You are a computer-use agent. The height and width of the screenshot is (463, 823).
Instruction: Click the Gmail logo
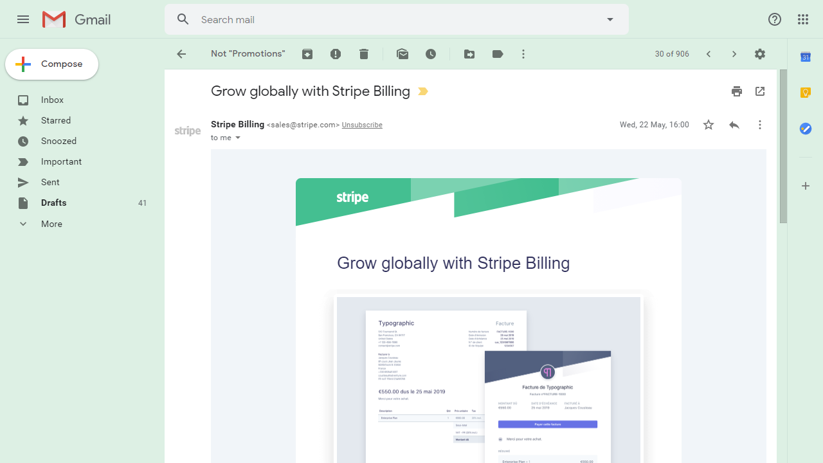point(77,19)
